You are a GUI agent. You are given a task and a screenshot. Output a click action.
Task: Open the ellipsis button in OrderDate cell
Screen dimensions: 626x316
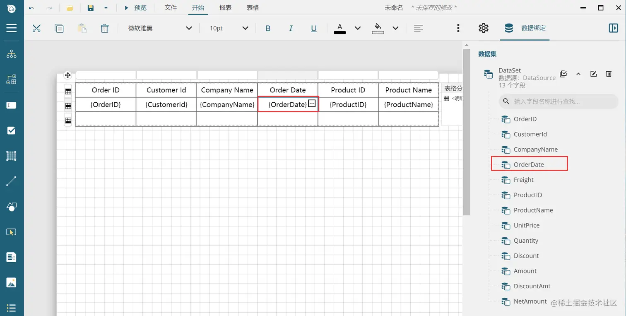[x=312, y=104]
